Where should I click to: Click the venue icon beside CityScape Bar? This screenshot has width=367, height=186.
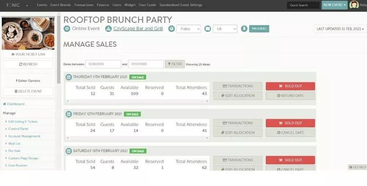pos(108,29)
